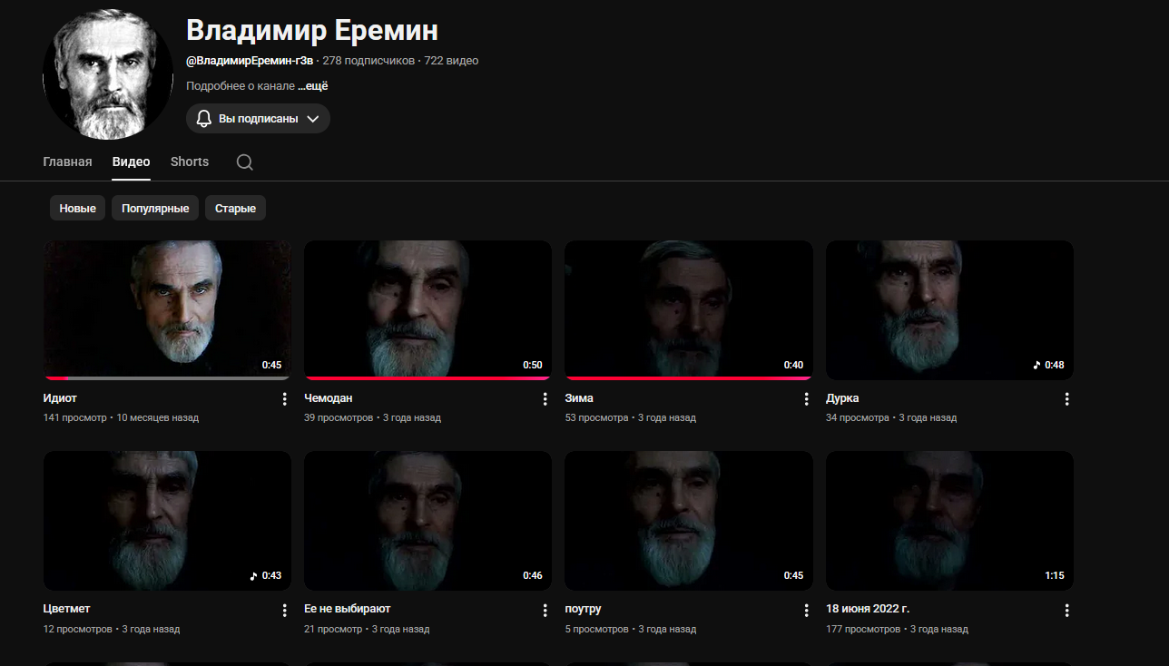Expand the Вы подписаны subscription dropdown chevron
1169x666 pixels.
pyautogui.click(x=313, y=119)
